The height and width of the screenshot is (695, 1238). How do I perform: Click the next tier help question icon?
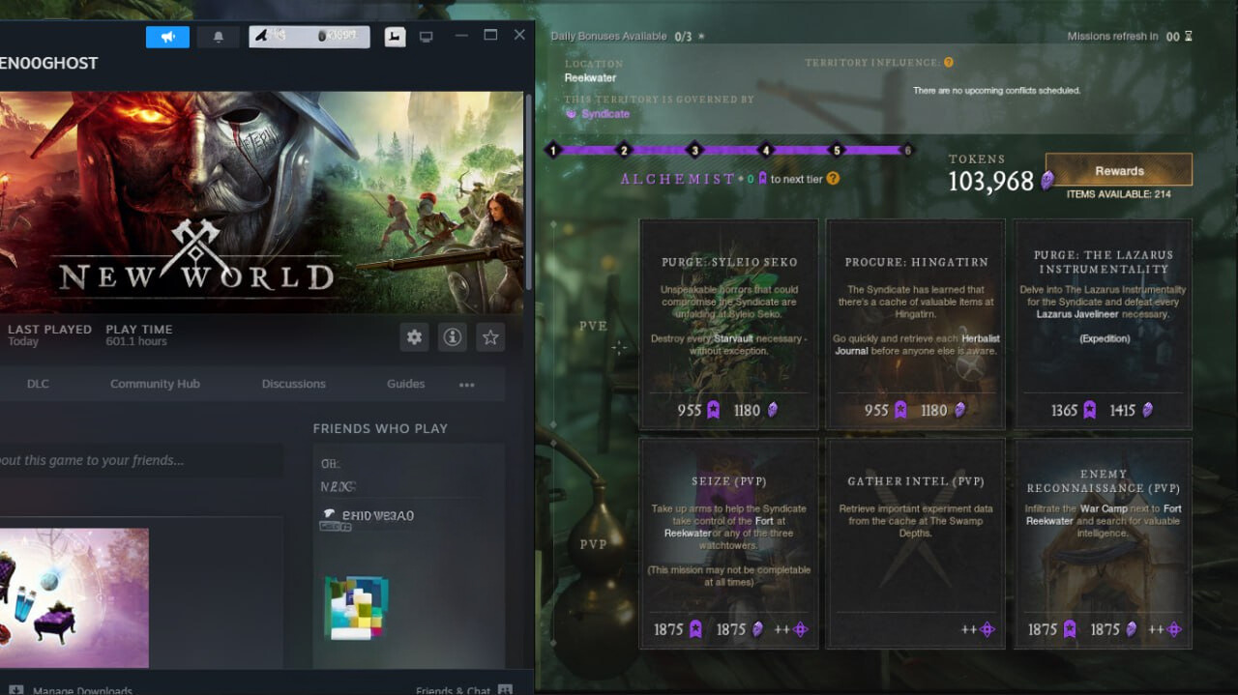tap(833, 179)
